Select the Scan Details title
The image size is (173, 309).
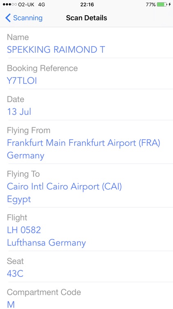coord(86,18)
